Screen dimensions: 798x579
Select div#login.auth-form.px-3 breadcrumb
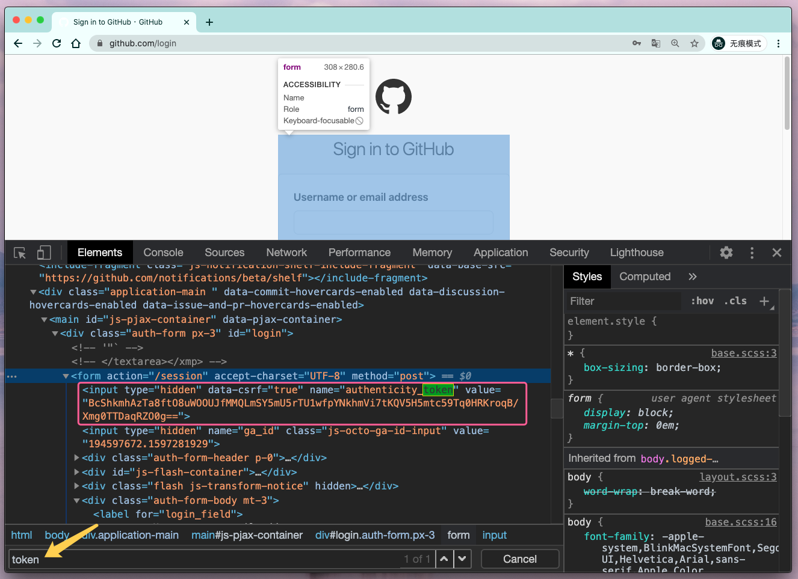pos(375,535)
